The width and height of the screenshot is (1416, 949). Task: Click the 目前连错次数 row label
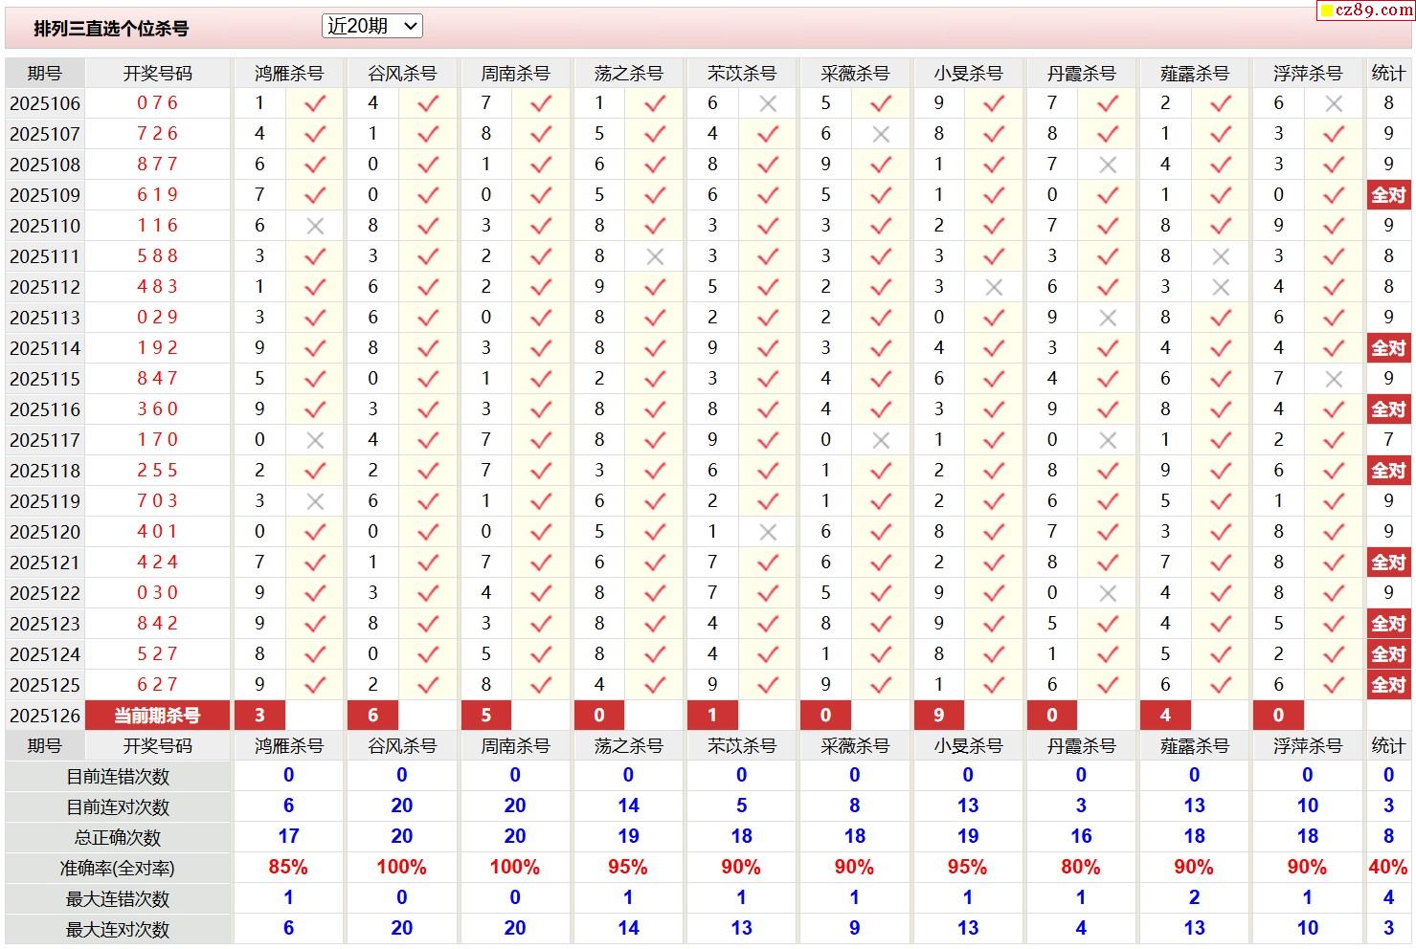coord(118,777)
